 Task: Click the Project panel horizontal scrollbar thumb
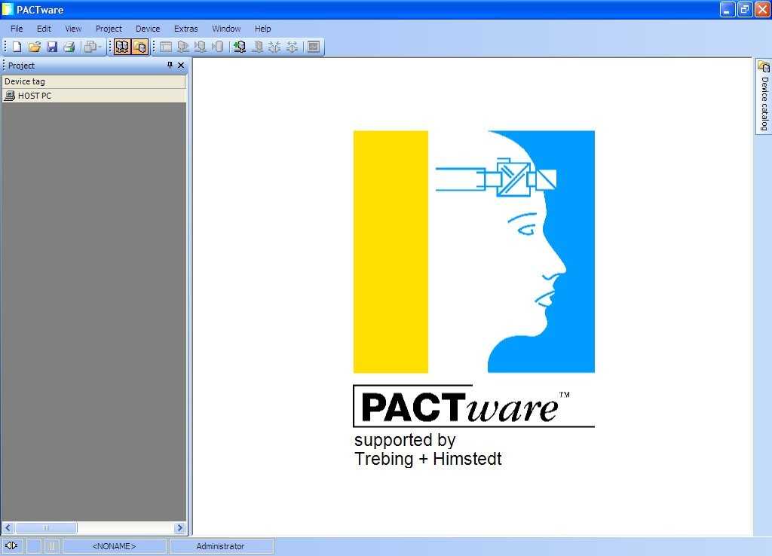pyautogui.click(x=46, y=528)
